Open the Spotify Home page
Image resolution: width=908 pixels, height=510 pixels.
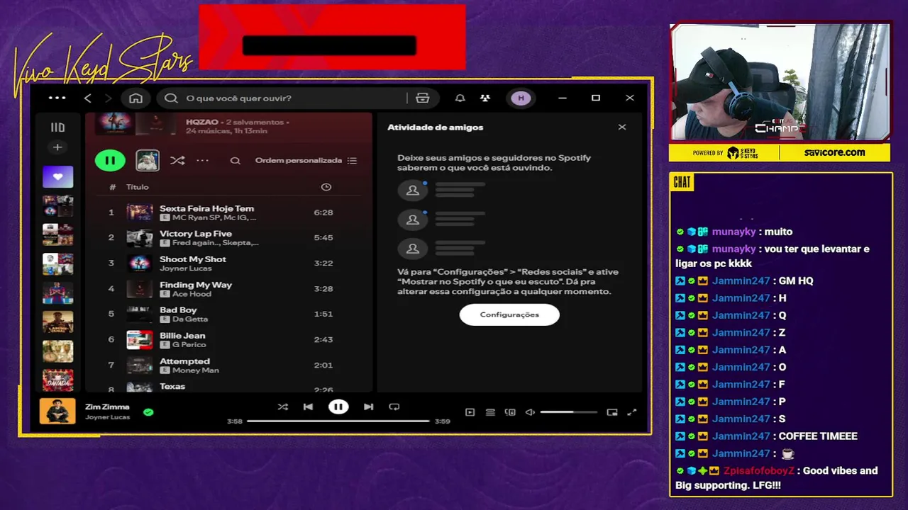point(135,98)
